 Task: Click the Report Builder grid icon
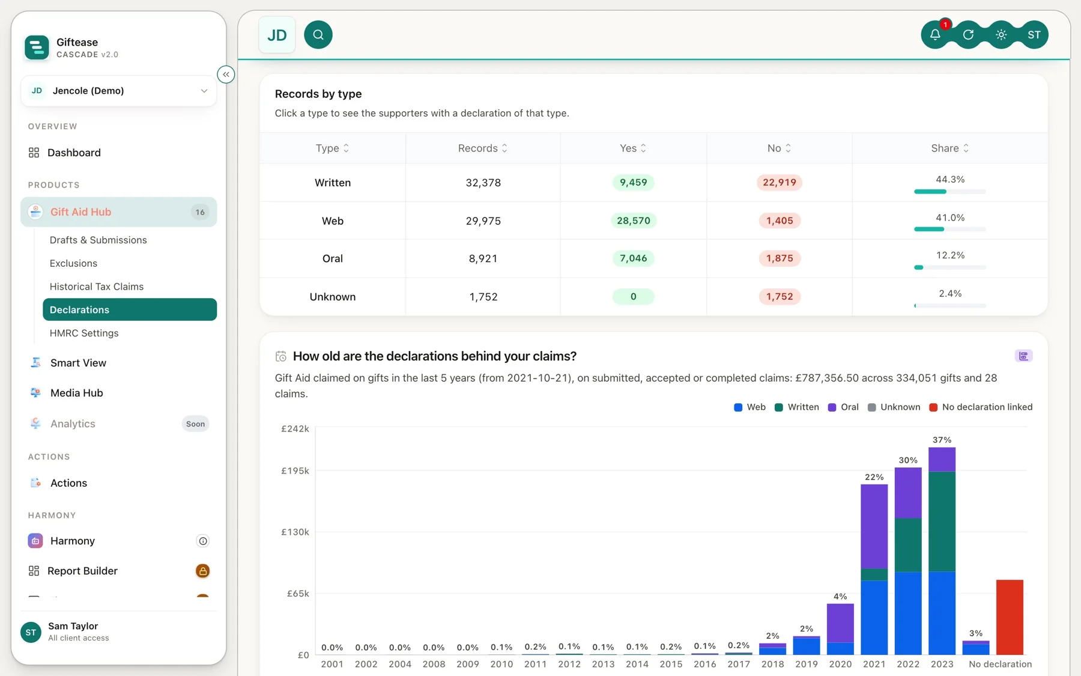point(34,571)
